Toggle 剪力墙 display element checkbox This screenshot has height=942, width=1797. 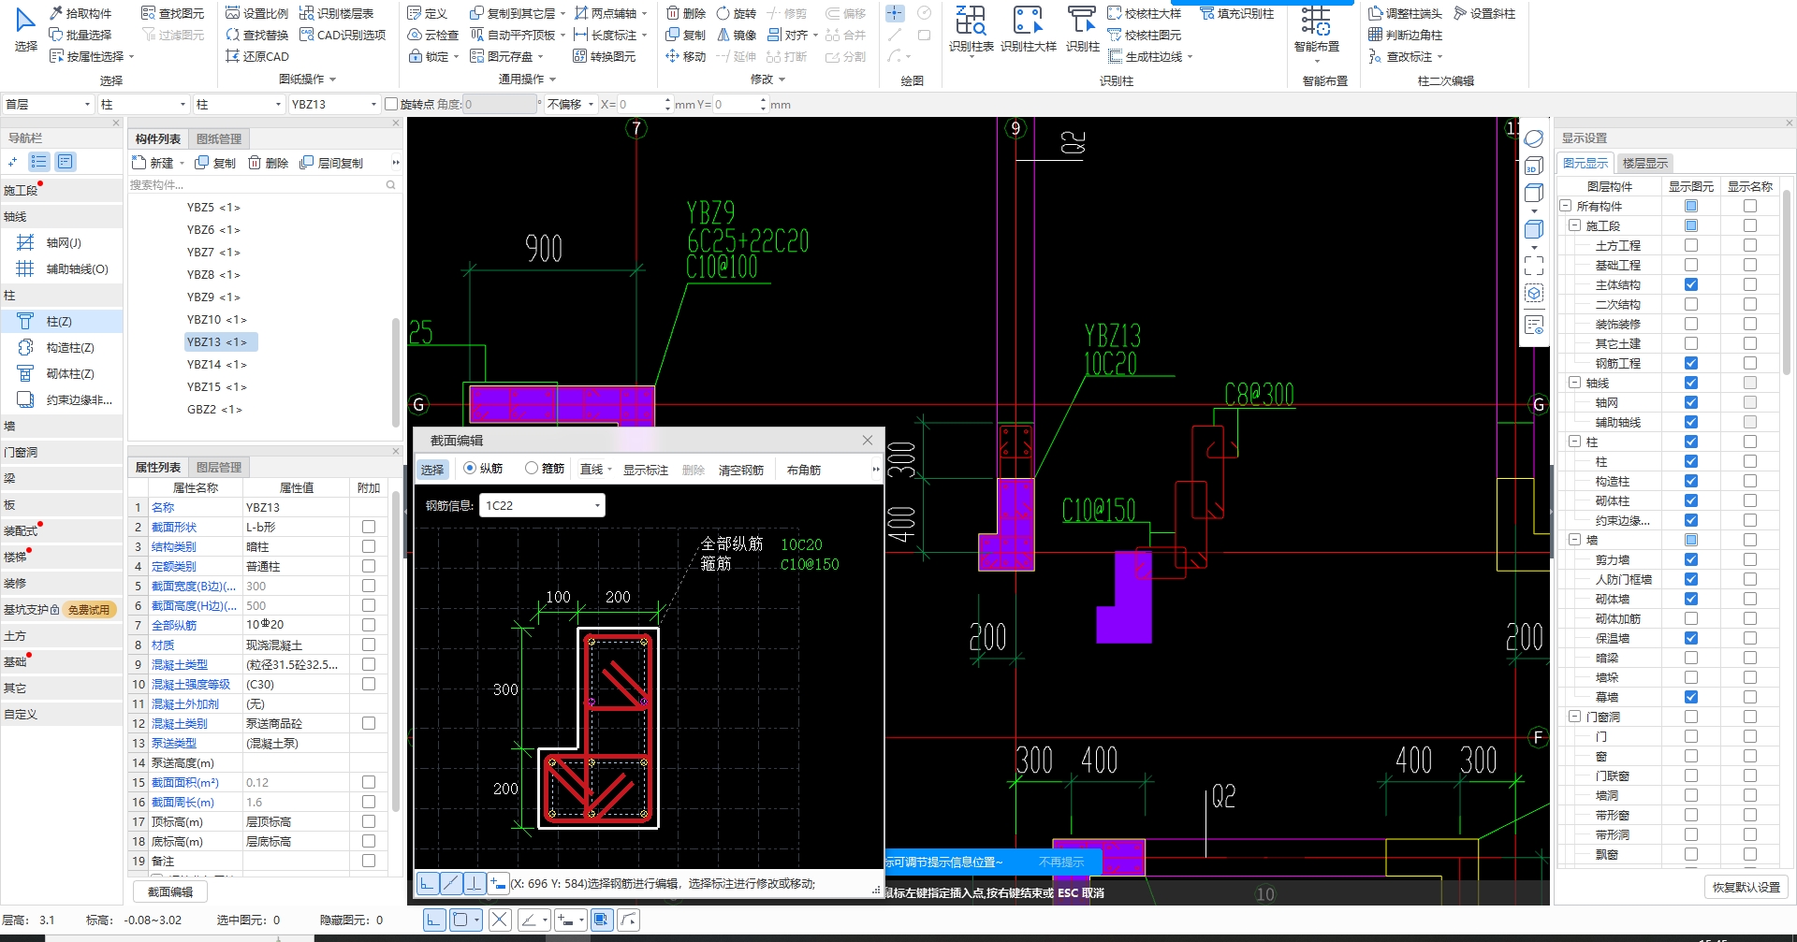tap(1690, 559)
